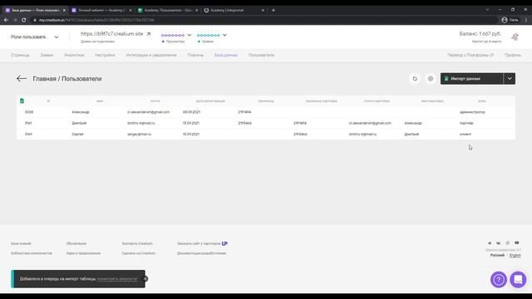This screenshot has height=299, width=532.
Task: Reload the page using browser refresh
Action: pyautogui.click(x=24, y=20)
